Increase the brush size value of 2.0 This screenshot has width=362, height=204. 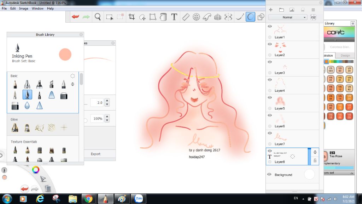click(107, 101)
